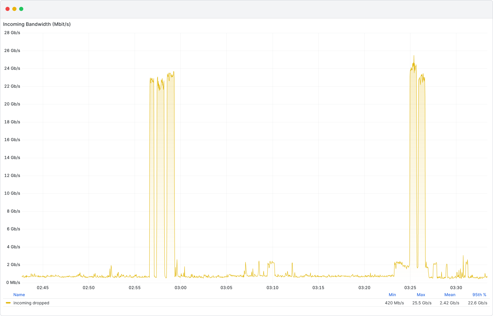Open the Incoming Bandwidth panel title menu
493x316 pixels.
pos(37,24)
